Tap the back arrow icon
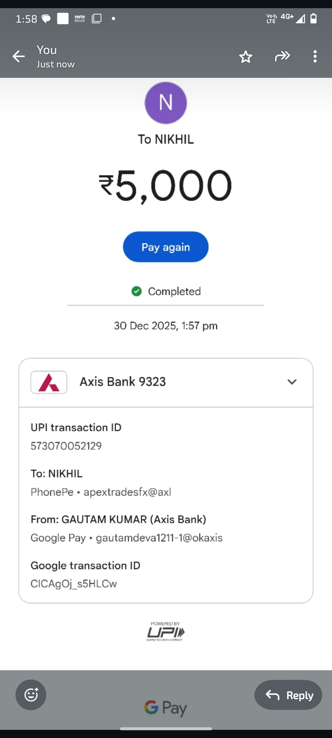Image resolution: width=332 pixels, height=738 pixels. (x=19, y=56)
